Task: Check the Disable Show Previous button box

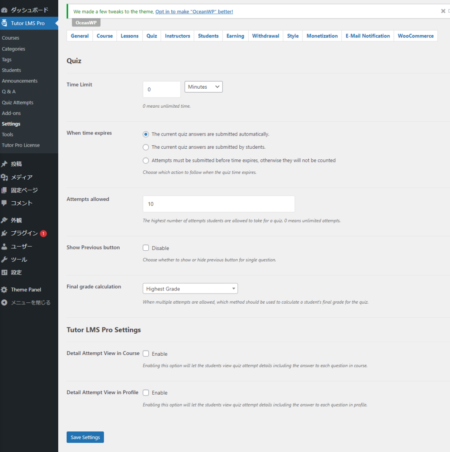Action: (x=146, y=248)
